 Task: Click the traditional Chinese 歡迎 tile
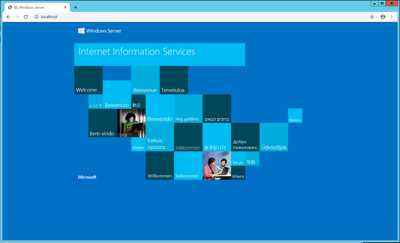pos(138,102)
